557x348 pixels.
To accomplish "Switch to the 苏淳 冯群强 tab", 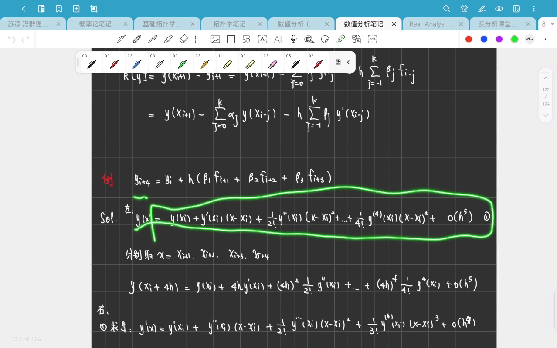I will 28,24.
